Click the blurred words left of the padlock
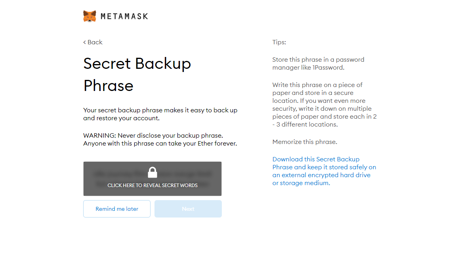 pyautogui.click(x=120, y=174)
